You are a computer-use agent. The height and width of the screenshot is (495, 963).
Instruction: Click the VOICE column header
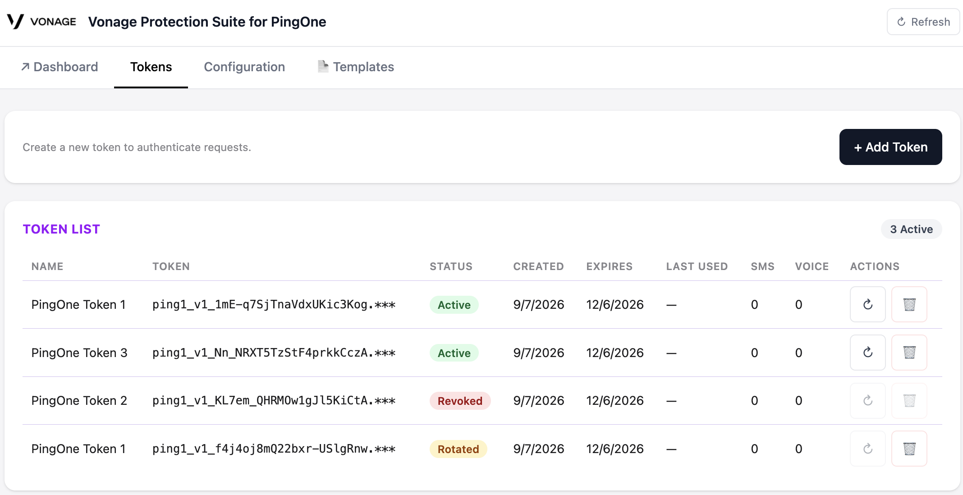812,266
